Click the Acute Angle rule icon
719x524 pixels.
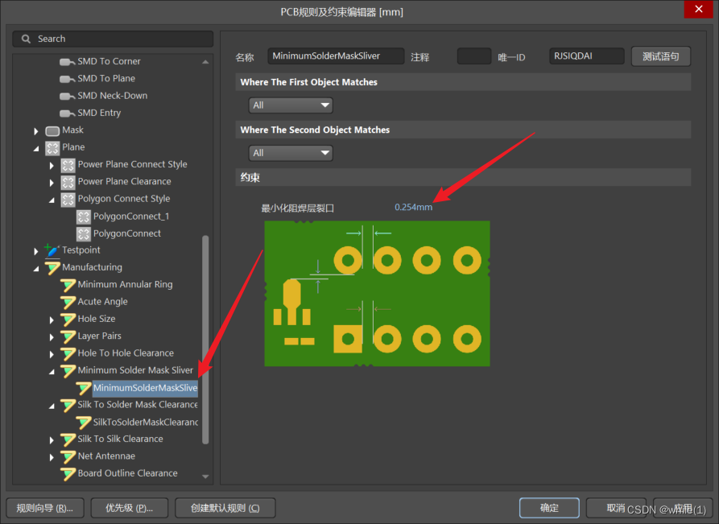click(x=68, y=302)
